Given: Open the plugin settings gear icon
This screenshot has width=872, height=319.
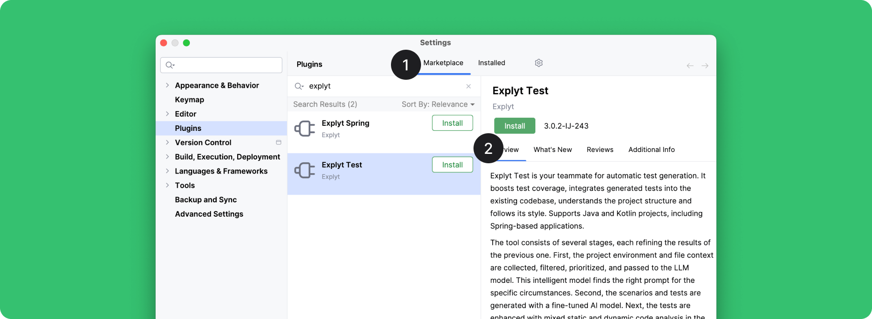Looking at the screenshot, I should pos(539,63).
